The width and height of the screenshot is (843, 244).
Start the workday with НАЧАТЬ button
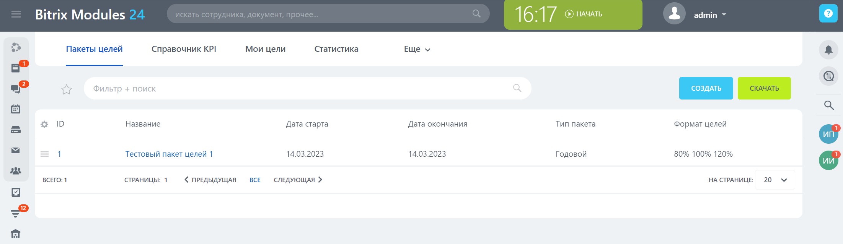click(x=584, y=14)
